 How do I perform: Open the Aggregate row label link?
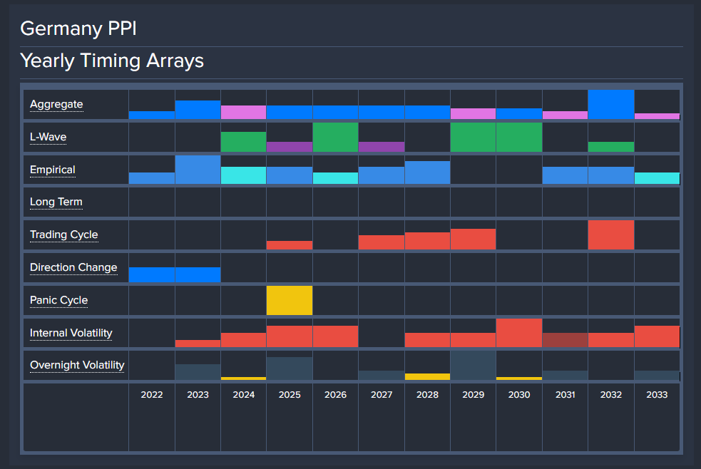(56, 104)
